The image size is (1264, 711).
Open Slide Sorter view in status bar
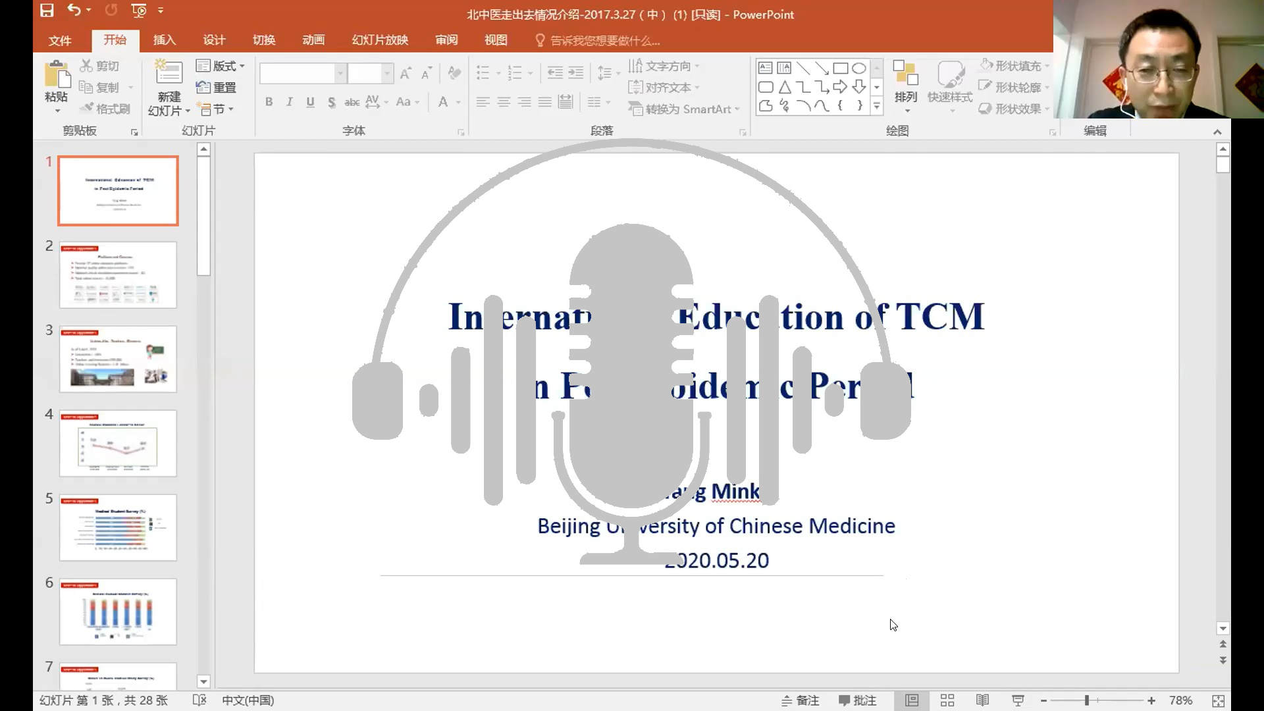(x=947, y=700)
